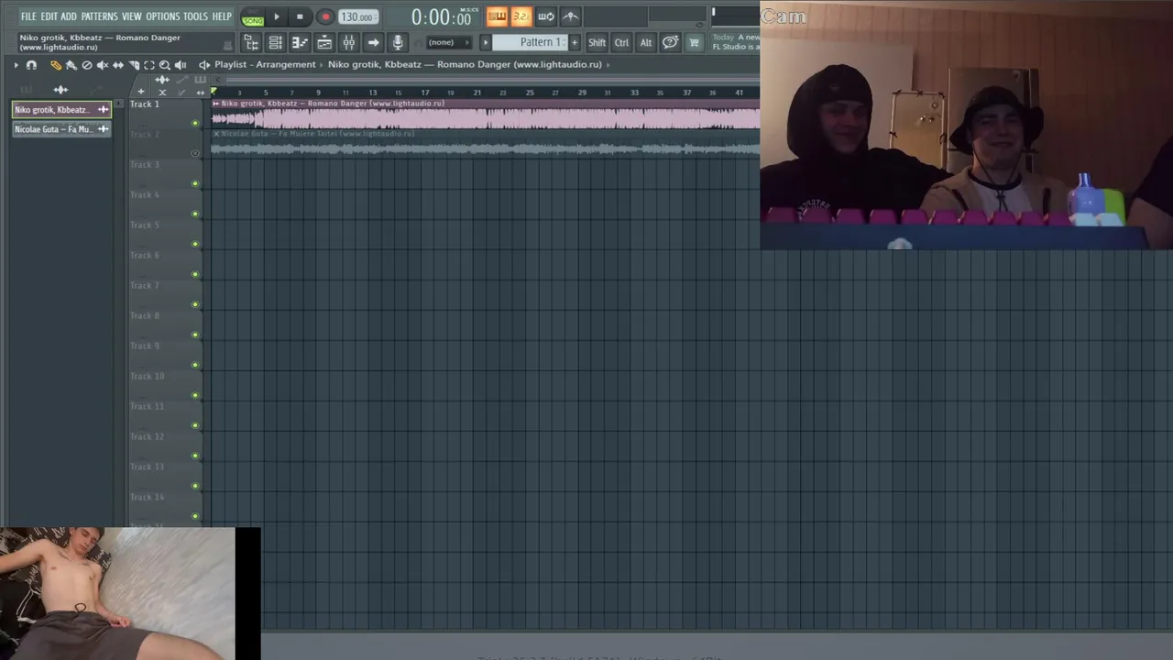Open the (none) selector dropdown
Viewport: 1173px width, 660px height.
(448, 42)
